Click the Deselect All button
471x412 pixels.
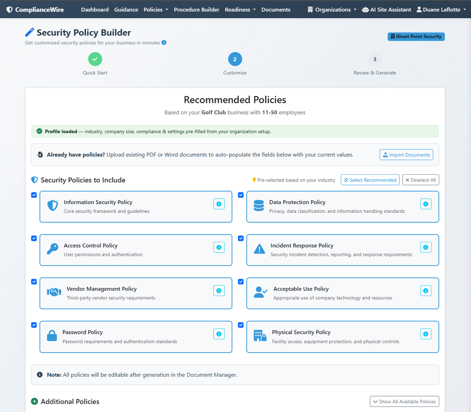point(421,180)
